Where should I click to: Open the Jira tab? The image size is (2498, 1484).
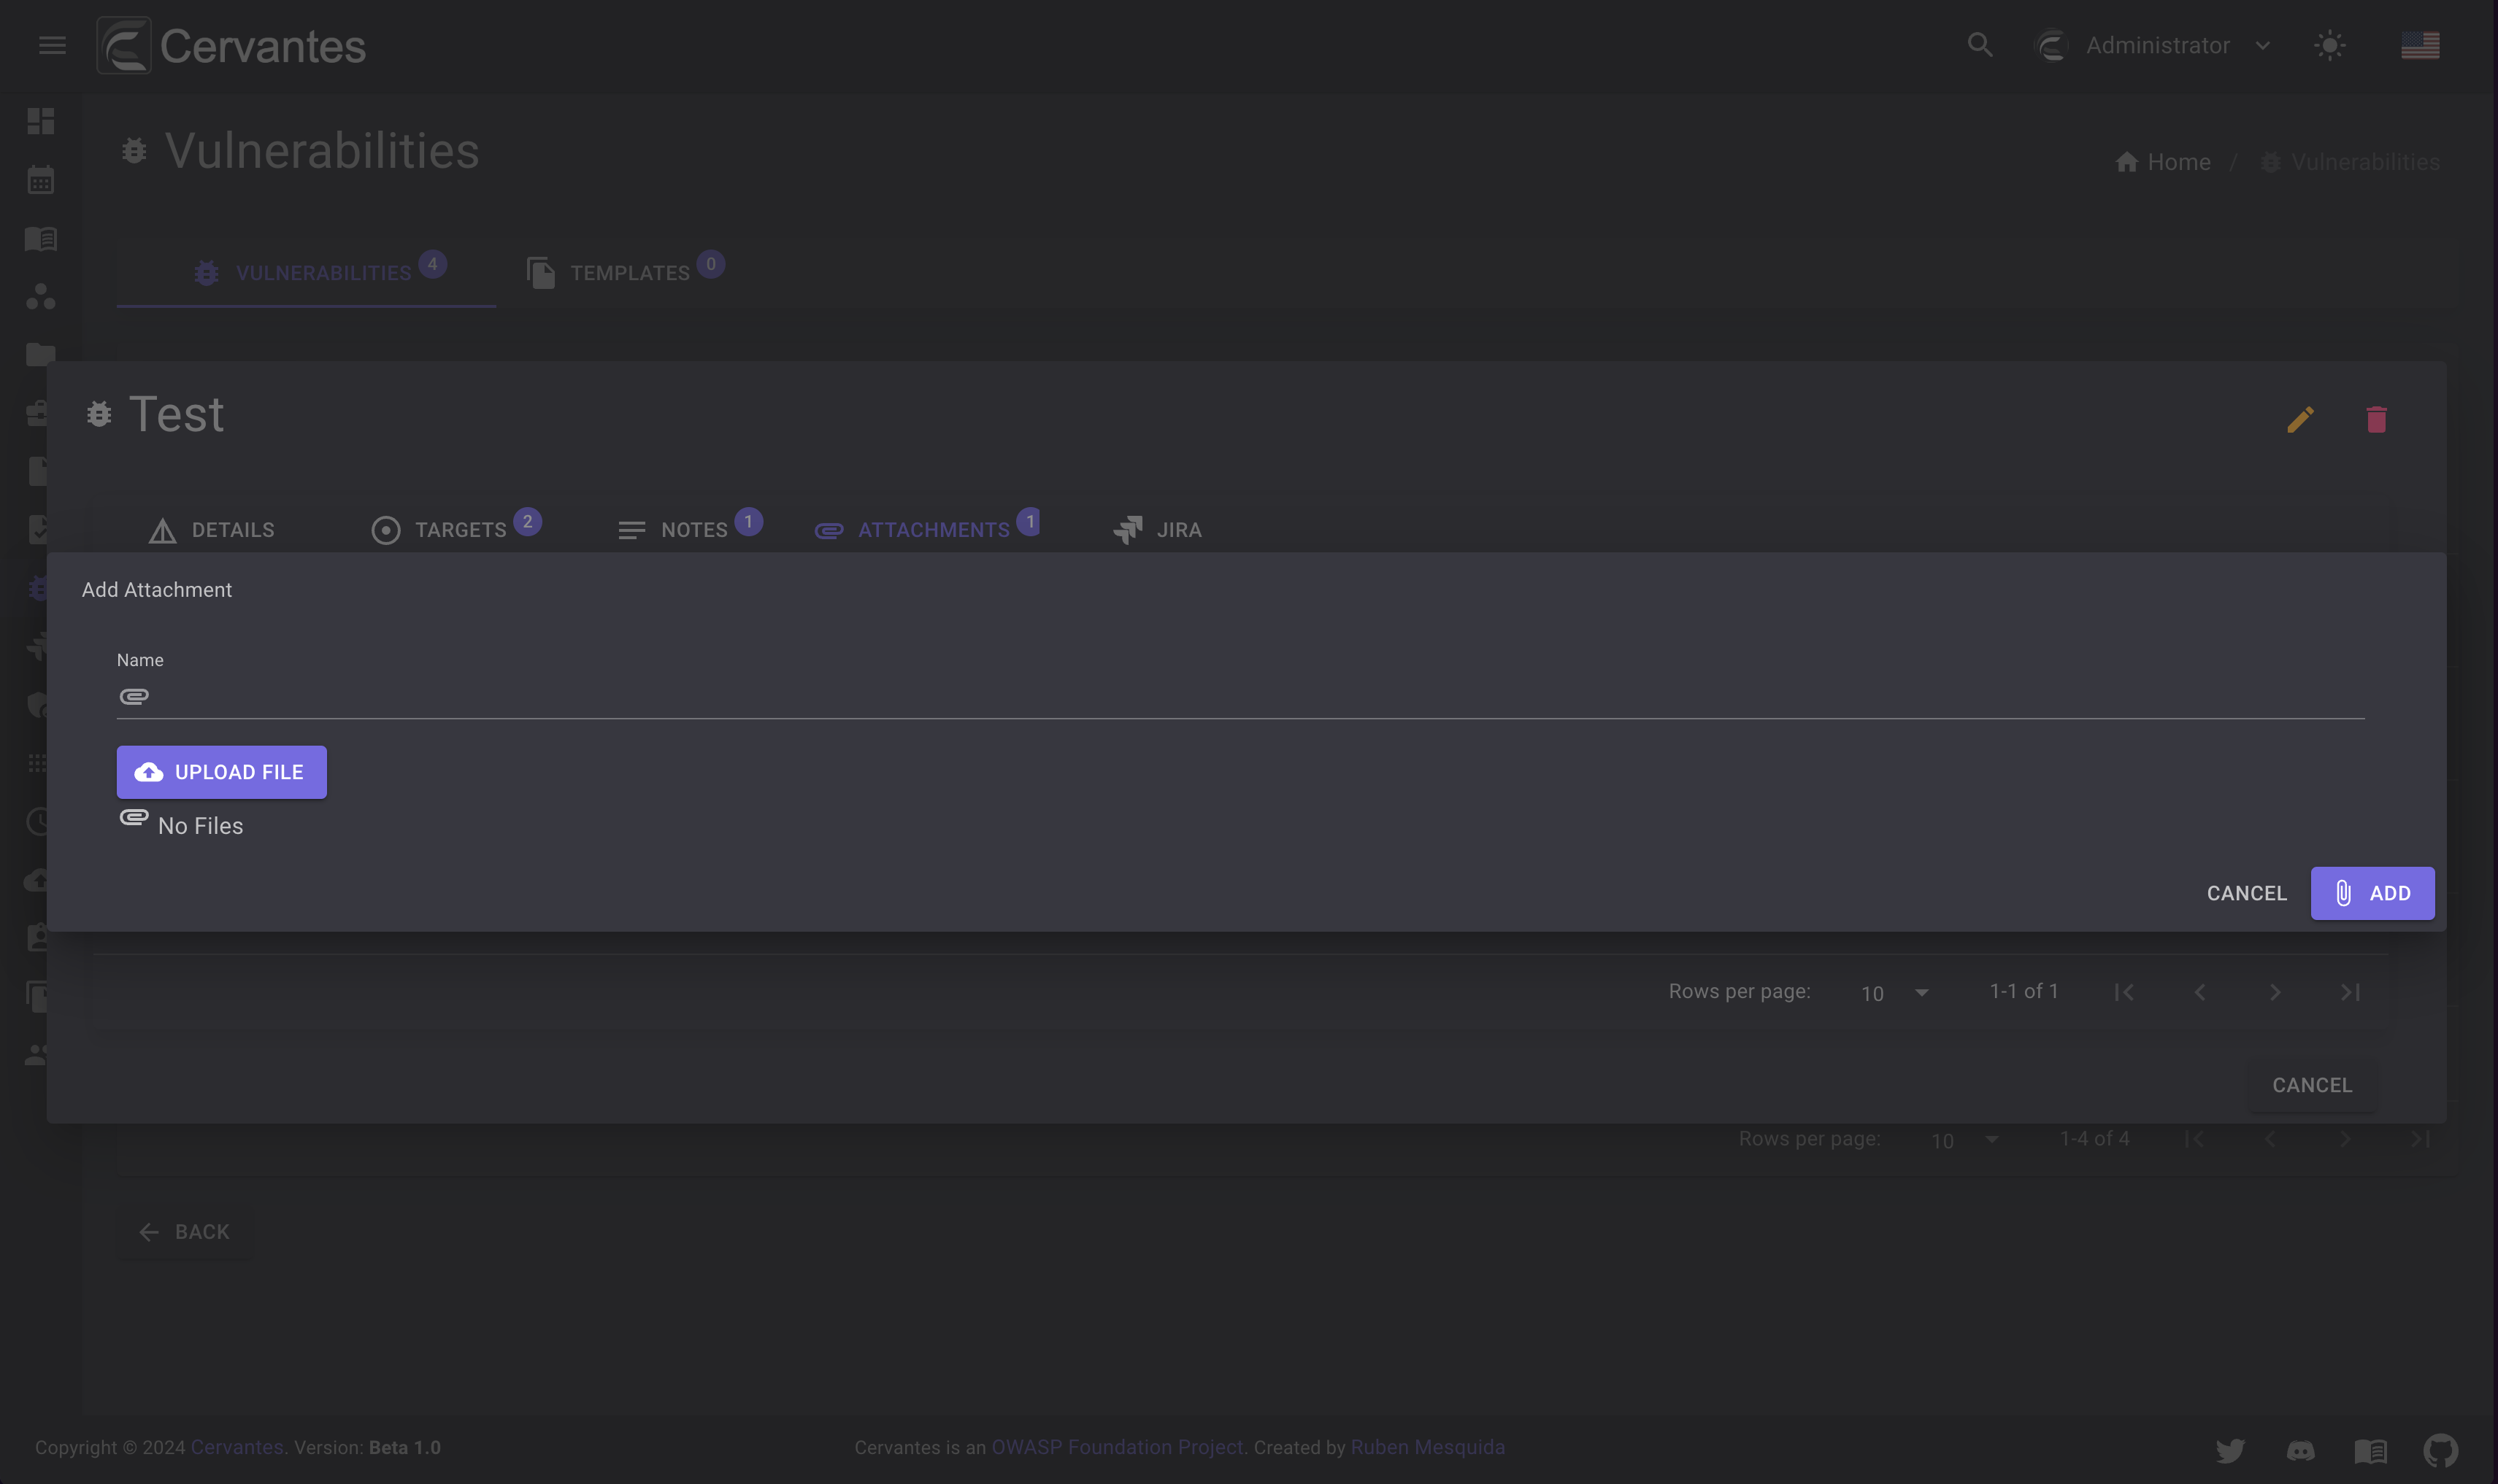point(1158,530)
